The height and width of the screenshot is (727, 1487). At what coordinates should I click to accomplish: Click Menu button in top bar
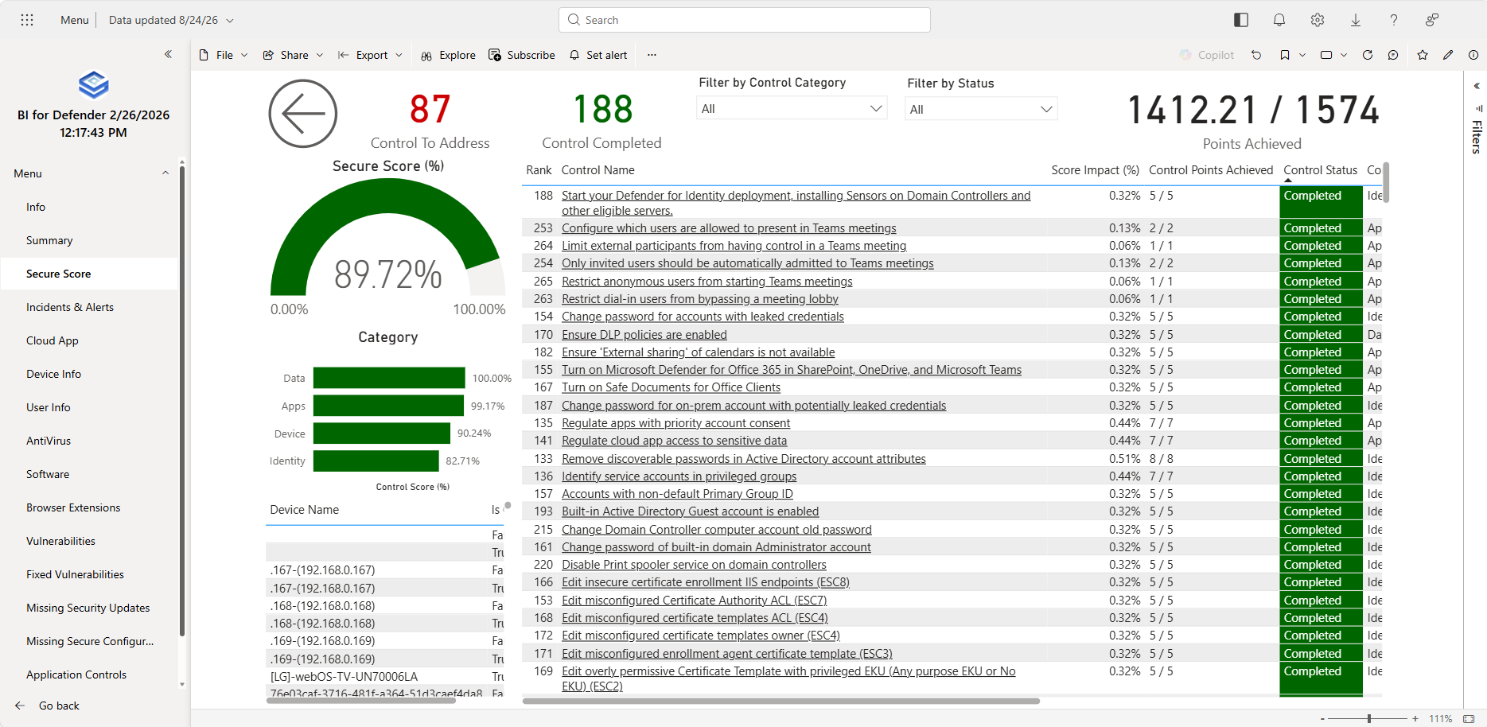point(75,20)
